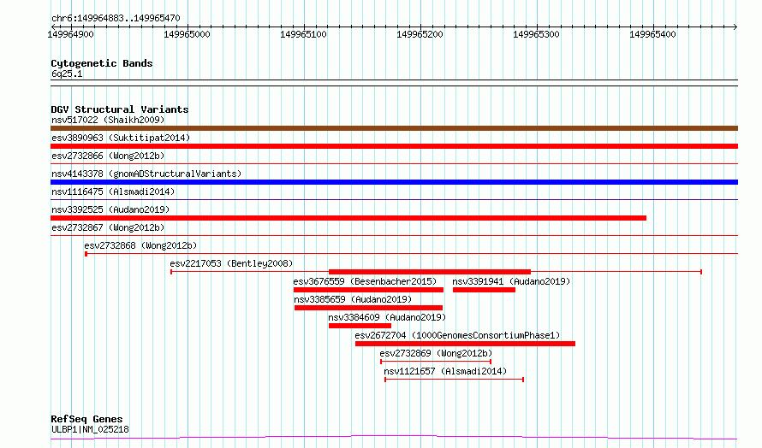Click ruler position 149965400
The image size is (762, 448).
pos(652,34)
